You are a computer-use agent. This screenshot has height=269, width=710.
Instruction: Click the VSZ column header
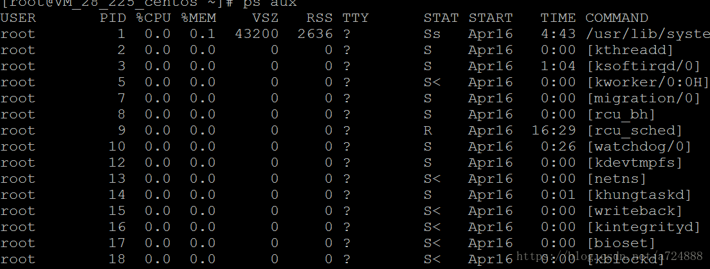pyautogui.click(x=266, y=18)
